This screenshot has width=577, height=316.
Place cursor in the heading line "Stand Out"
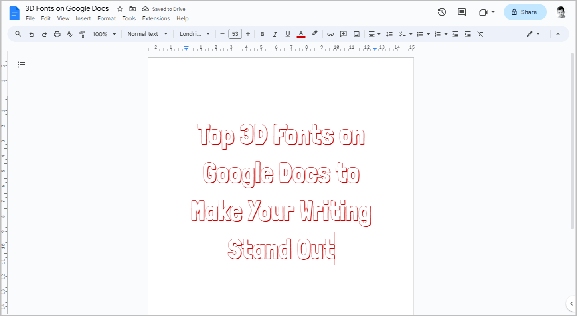coord(281,249)
